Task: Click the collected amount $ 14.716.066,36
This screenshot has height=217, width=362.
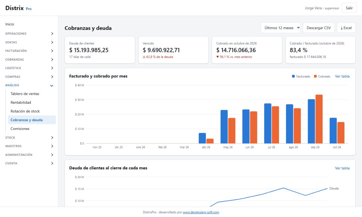Action: coord(236,50)
